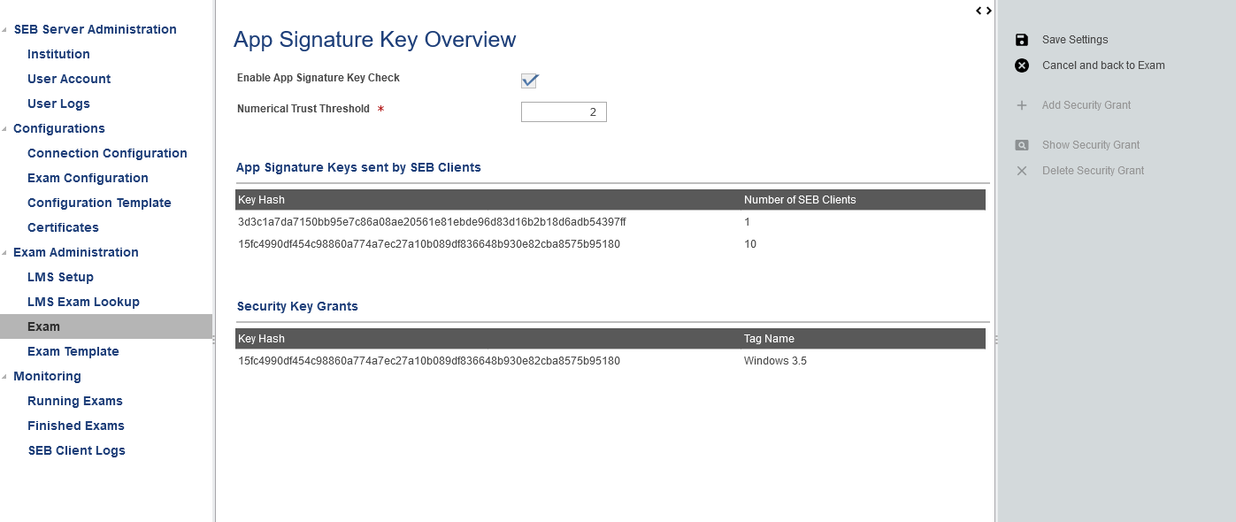Click the Tag Name column header
1236x522 pixels.
click(x=769, y=339)
